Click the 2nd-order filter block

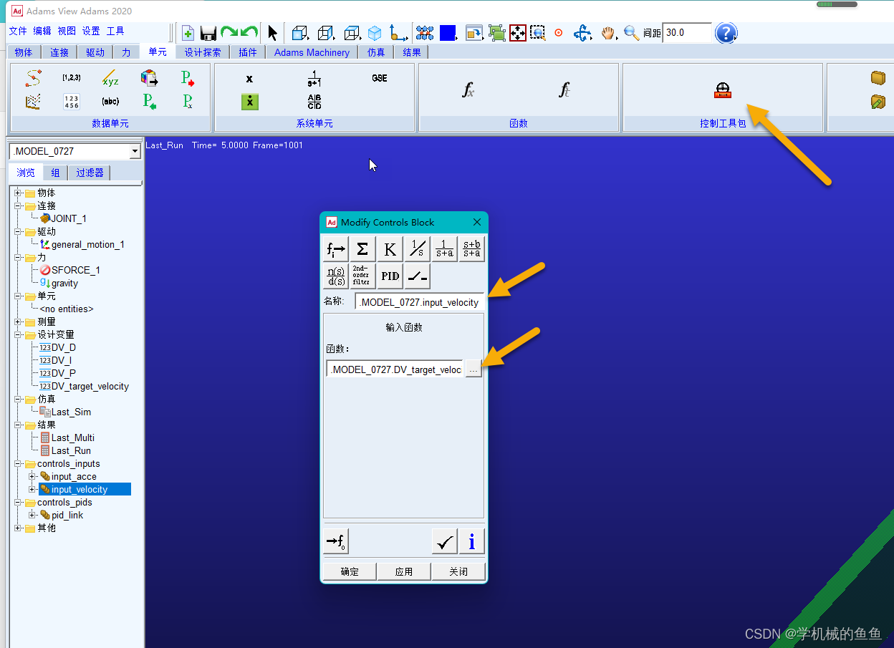pos(362,276)
